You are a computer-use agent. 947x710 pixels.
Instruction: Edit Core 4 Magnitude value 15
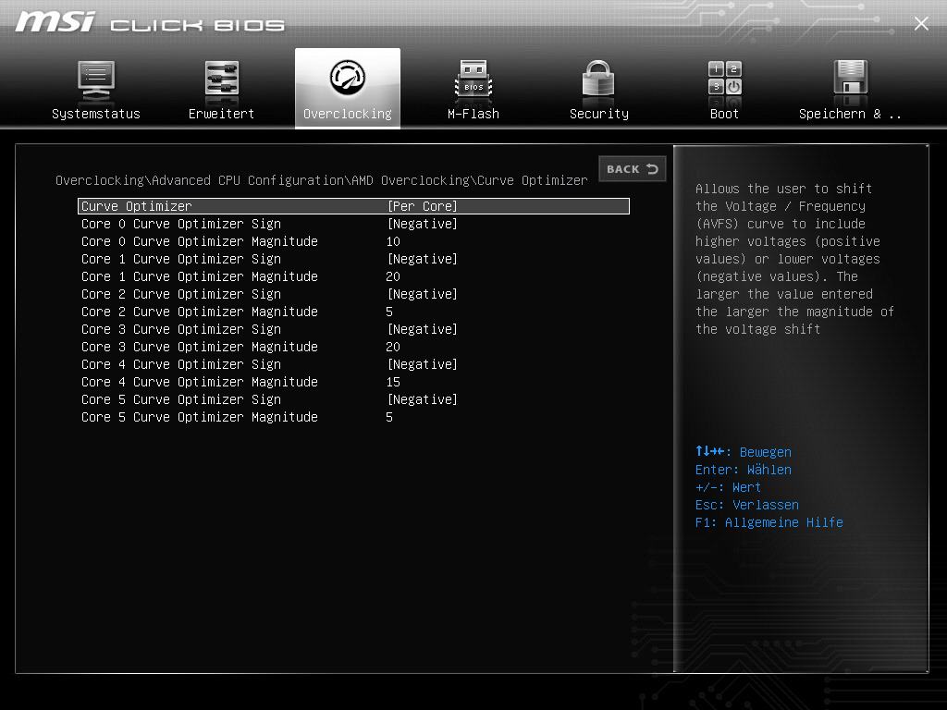tap(393, 382)
